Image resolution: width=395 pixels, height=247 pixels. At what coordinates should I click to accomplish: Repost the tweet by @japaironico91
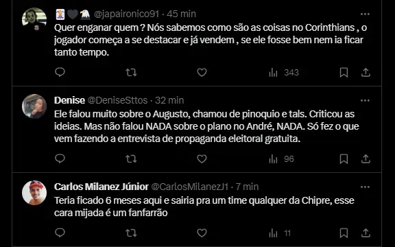click(x=131, y=73)
